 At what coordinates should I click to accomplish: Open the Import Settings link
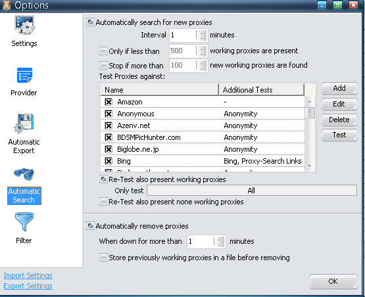click(x=28, y=275)
